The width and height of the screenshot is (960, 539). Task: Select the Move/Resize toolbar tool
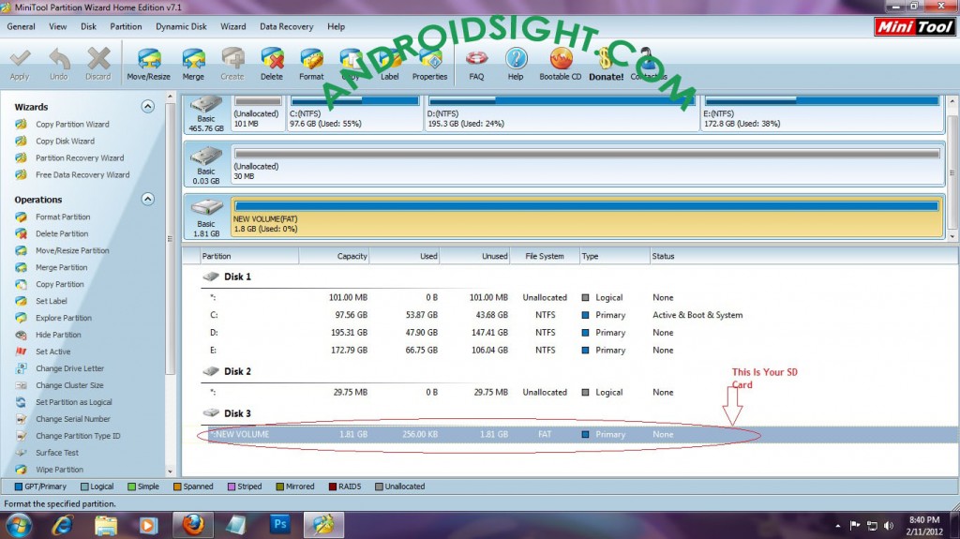coord(149,64)
